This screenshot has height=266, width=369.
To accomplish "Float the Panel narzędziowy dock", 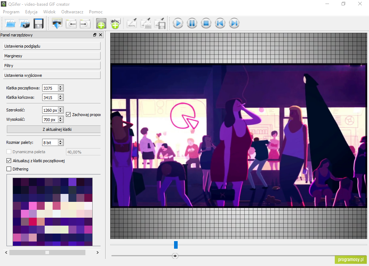I will coord(95,35).
